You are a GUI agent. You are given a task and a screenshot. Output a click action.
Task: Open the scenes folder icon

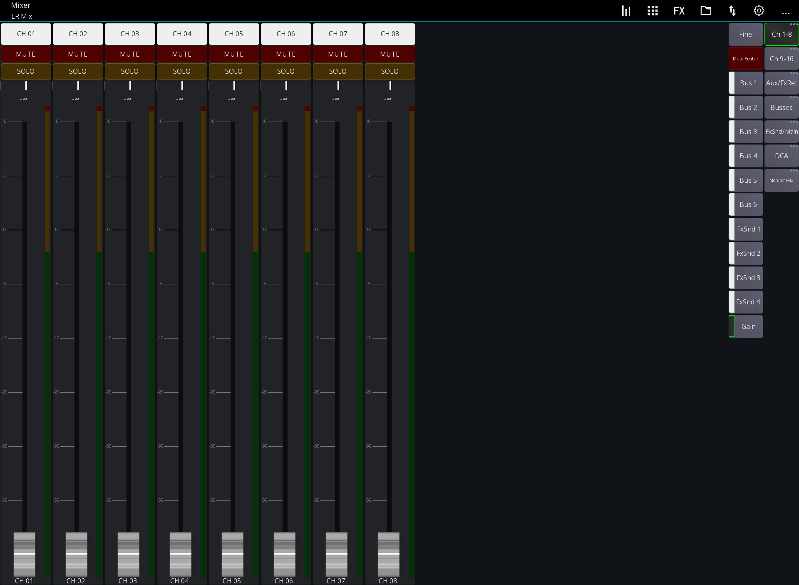pos(706,10)
